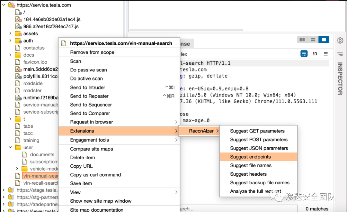347x212 pixels.
Task: Click the horizontal scrollbar in upper pane
Action: pos(186,30)
